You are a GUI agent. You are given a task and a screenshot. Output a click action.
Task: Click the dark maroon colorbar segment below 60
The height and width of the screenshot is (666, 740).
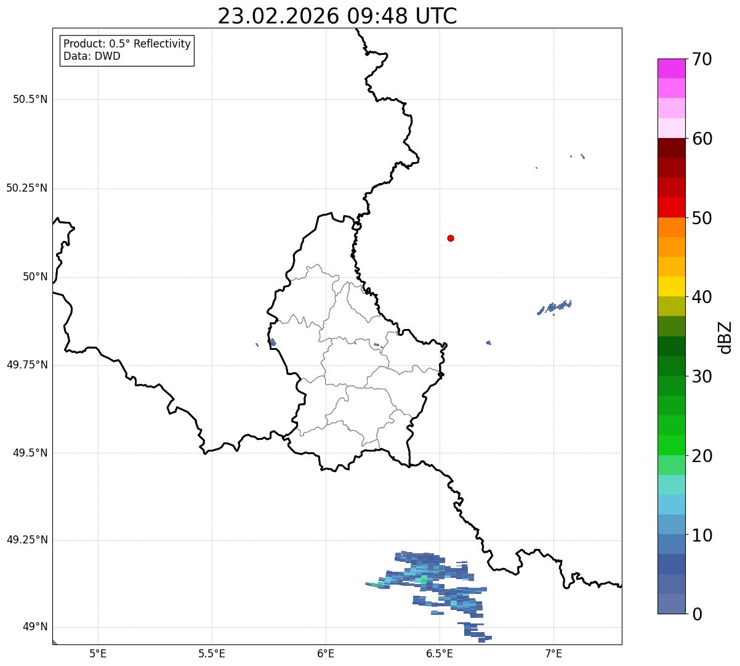point(671,148)
